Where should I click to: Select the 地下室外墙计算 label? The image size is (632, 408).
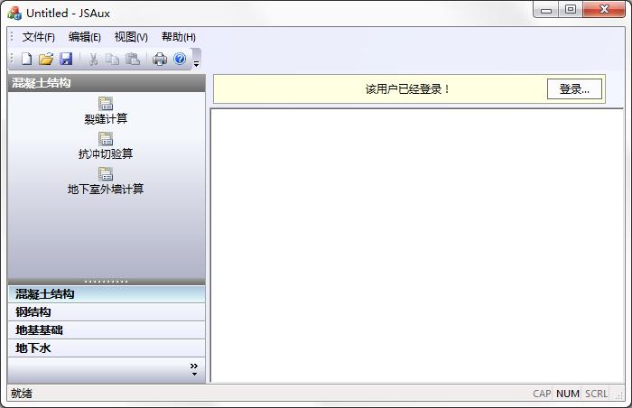point(106,189)
